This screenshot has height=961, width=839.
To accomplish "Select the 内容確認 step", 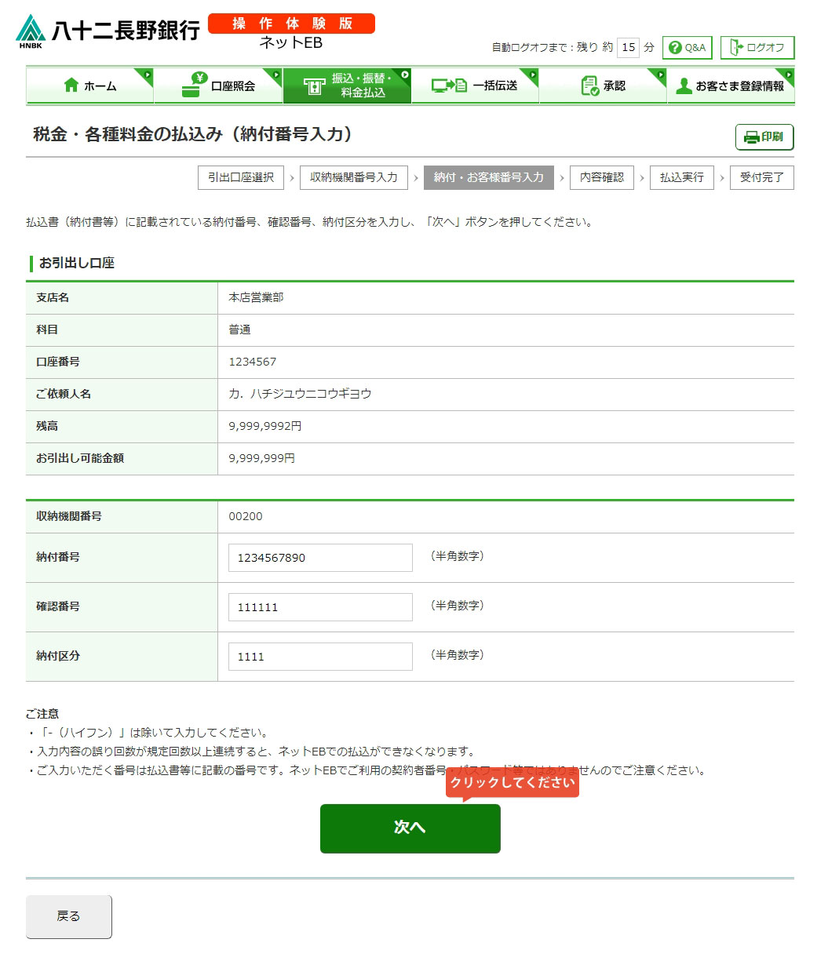I will coord(601,177).
